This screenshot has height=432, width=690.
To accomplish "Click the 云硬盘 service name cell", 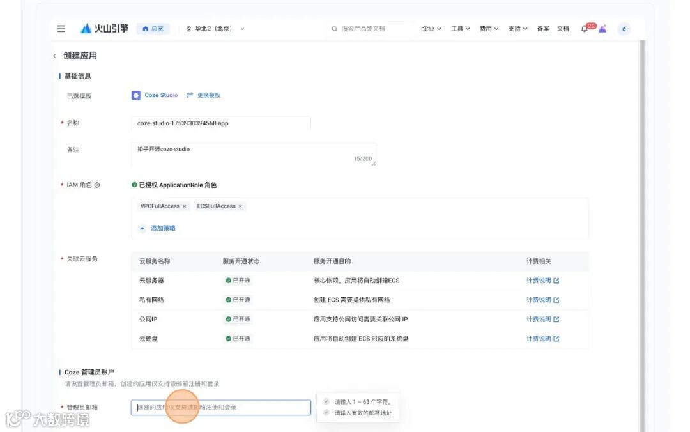I will point(148,339).
